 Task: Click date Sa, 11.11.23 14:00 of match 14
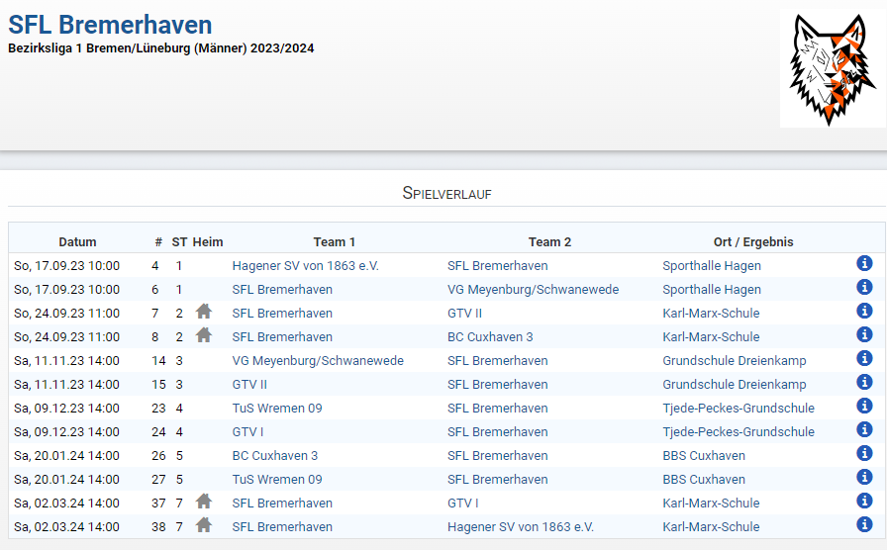[66, 361]
